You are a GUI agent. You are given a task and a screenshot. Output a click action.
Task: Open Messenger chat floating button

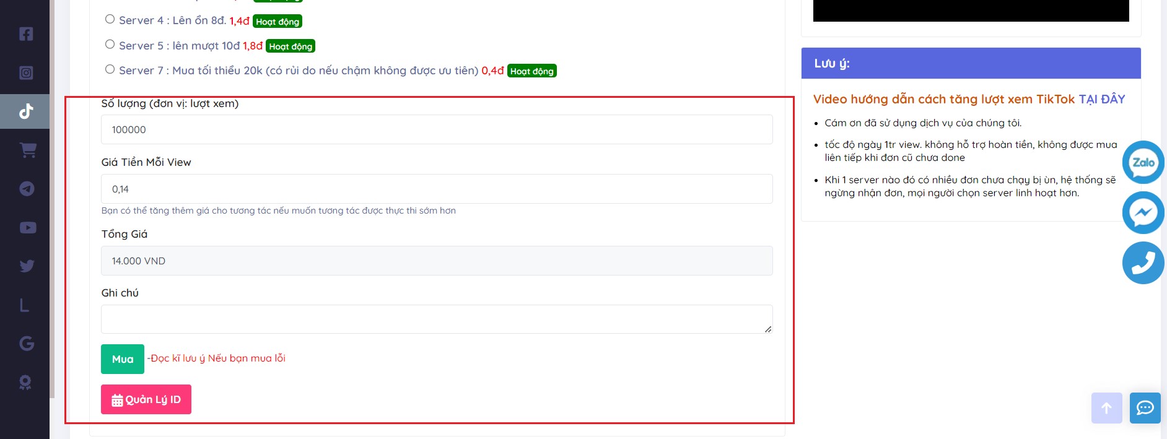tap(1143, 212)
